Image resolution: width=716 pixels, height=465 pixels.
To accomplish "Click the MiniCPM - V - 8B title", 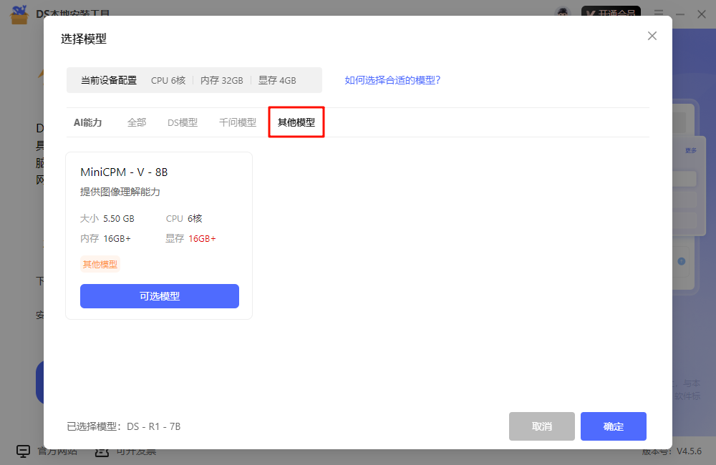I will [x=124, y=172].
